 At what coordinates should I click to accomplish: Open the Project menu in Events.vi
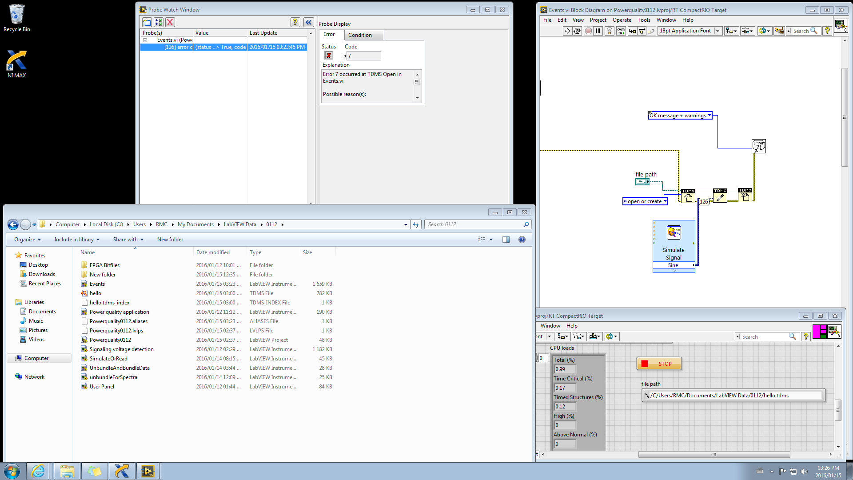click(x=598, y=20)
